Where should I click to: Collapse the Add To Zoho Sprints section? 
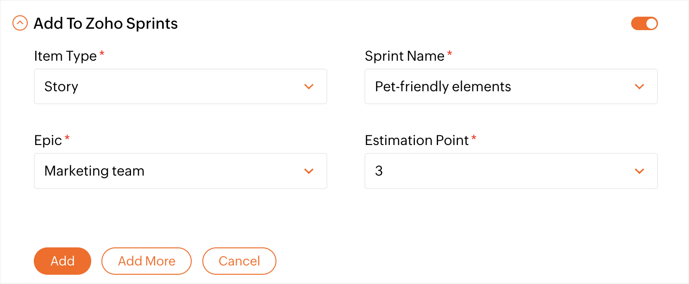20,23
